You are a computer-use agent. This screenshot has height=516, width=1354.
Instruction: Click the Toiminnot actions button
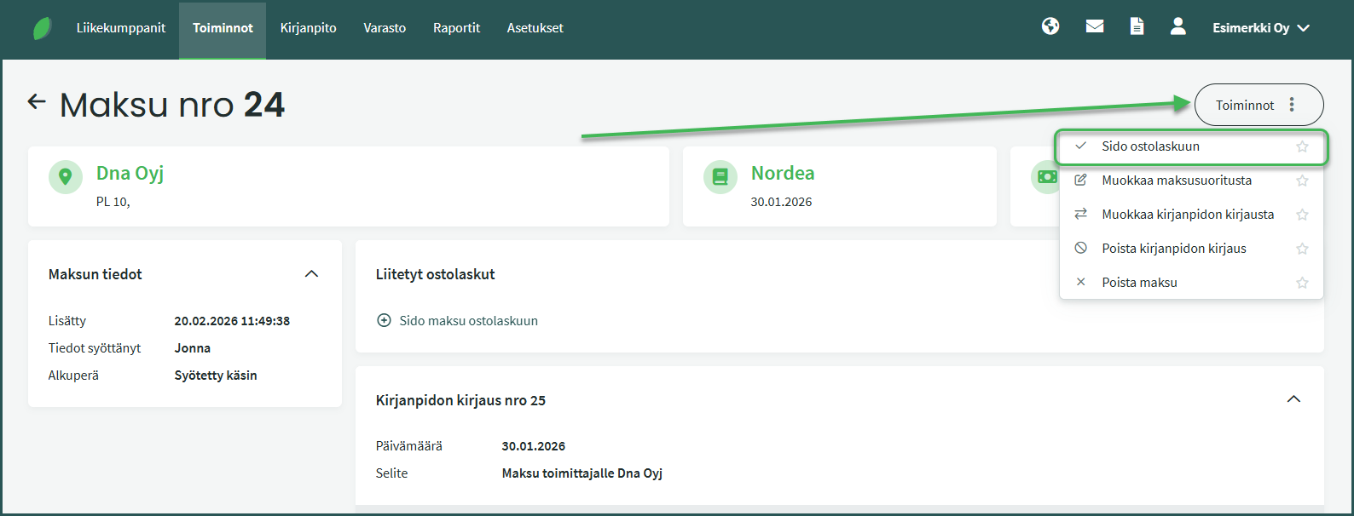(x=1259, y=106)
